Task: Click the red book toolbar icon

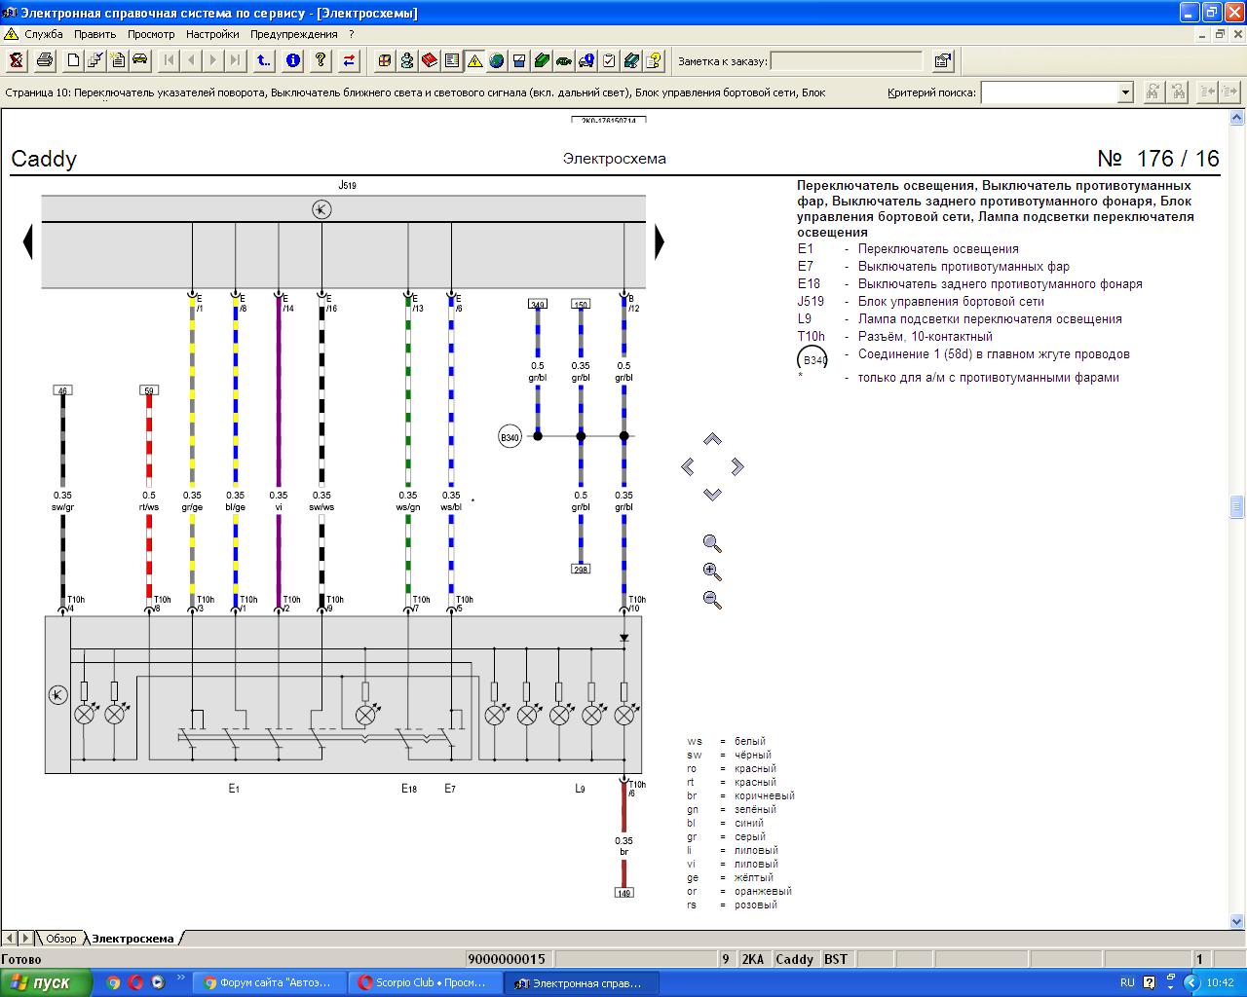Action: coord(430,60)
